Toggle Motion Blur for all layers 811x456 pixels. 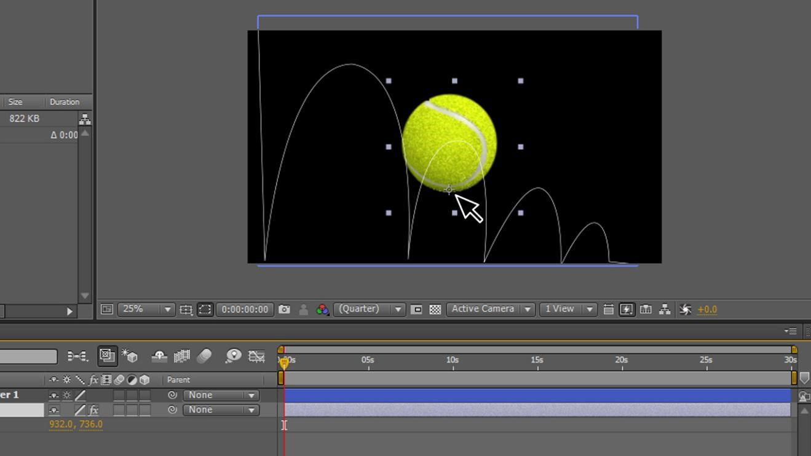click(x=204, y=356)
